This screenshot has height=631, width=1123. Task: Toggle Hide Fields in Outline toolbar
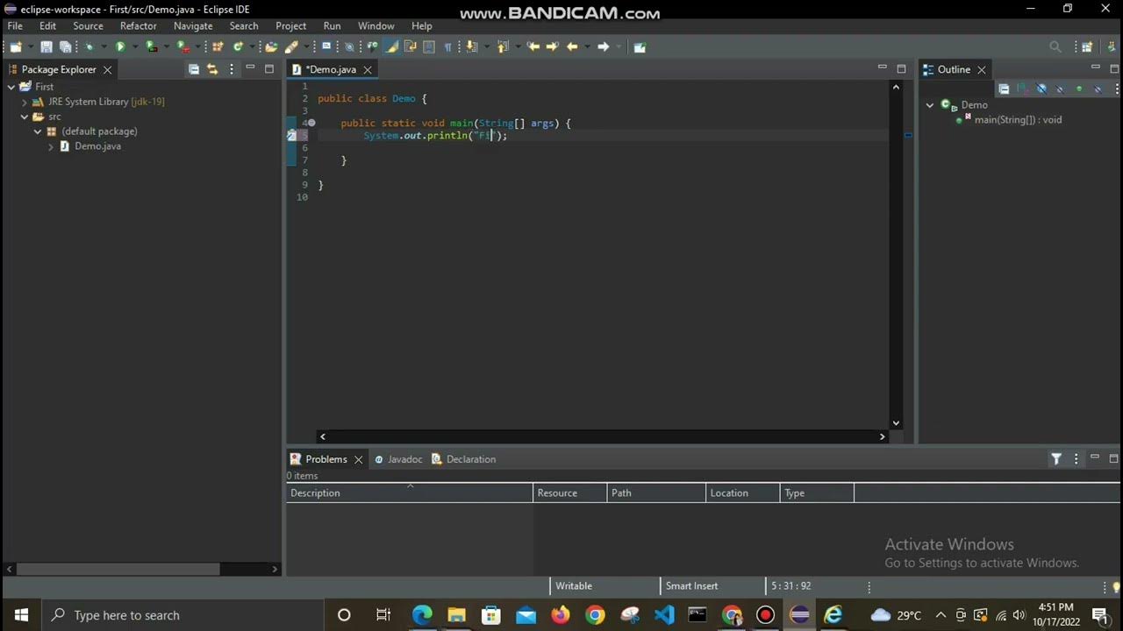pyautogui.click(x=1041, y=89)
